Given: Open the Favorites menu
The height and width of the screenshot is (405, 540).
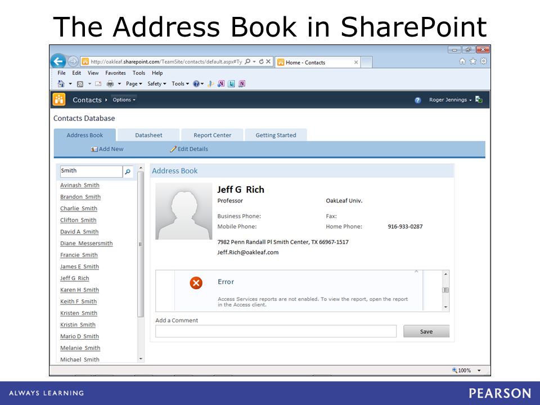Looking at the screenshot, I should point(115,73).
